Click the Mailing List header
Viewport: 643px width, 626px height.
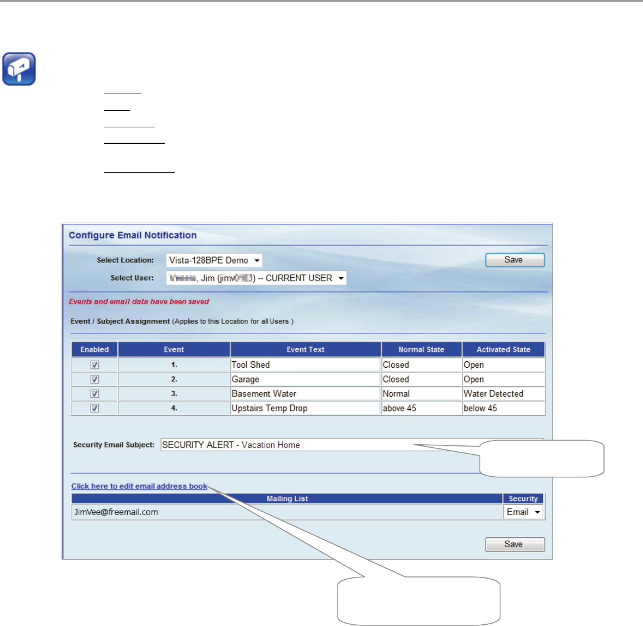[287, 499]
